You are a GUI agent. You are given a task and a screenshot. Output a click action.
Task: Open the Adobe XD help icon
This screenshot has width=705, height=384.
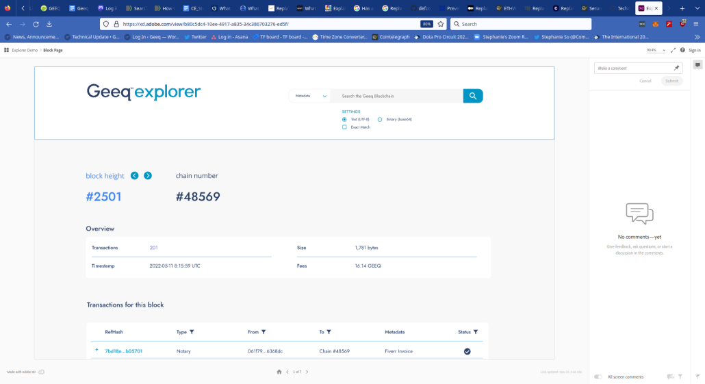click(x=682, y=51)
